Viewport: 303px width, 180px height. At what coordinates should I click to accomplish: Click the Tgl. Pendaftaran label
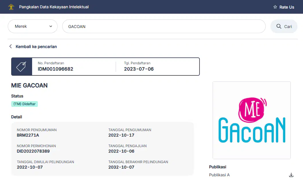click(x=137, y=63)
